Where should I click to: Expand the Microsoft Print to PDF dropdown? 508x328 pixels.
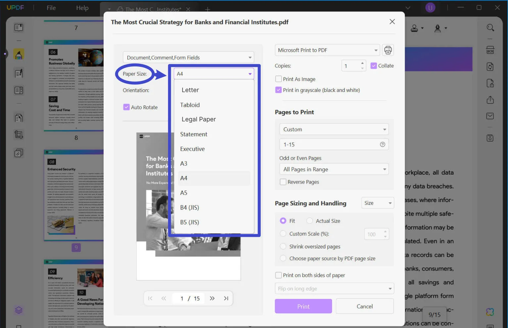click(327, 50)
